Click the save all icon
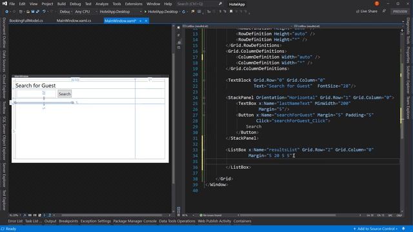 tap(37, 12)
